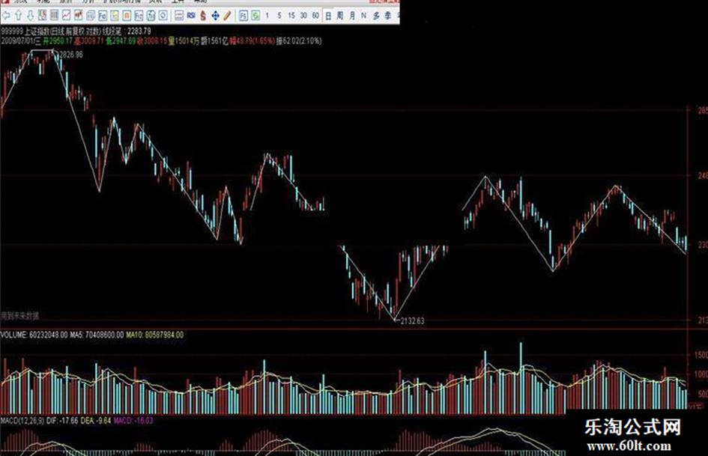The width and height of the screenshot is (708, 456).
Task: Click the VOLUME indicator label
Action: click(13, 335)
